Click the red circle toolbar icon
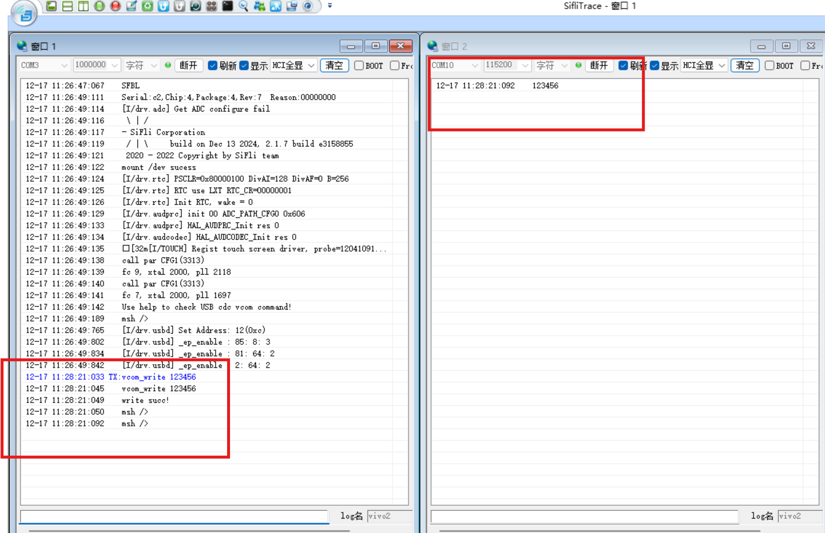The height and width of the screenshot is (533, 825). [x=115, y=6]
